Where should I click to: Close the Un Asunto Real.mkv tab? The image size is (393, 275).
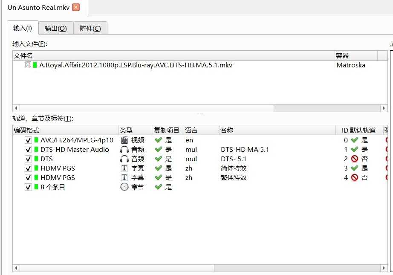(x=76, y=7)
